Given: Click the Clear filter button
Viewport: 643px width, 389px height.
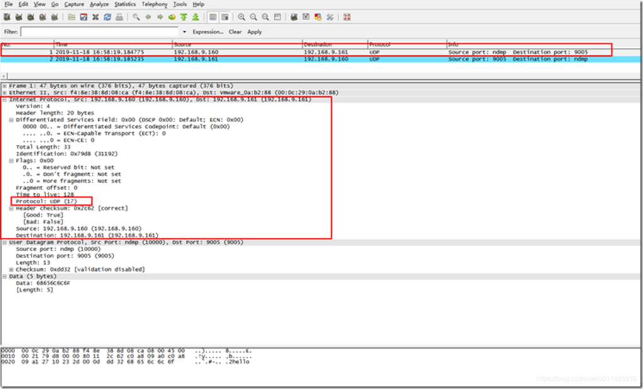Looking at the screenshot, I should [235, 32].
